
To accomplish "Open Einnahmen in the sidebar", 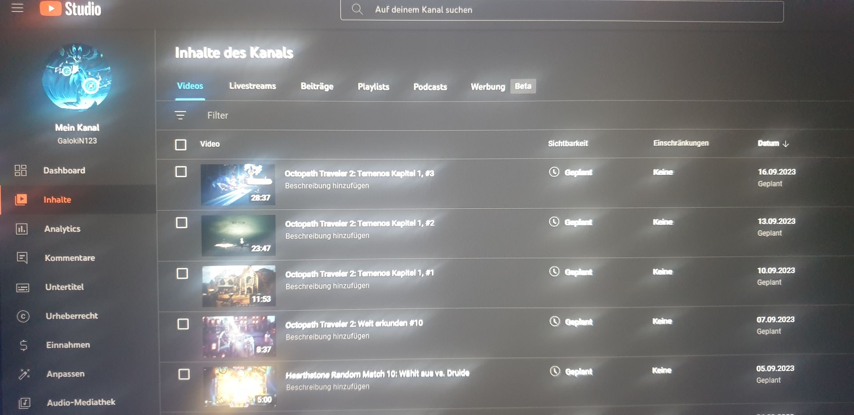I will [x=68, y=345].
